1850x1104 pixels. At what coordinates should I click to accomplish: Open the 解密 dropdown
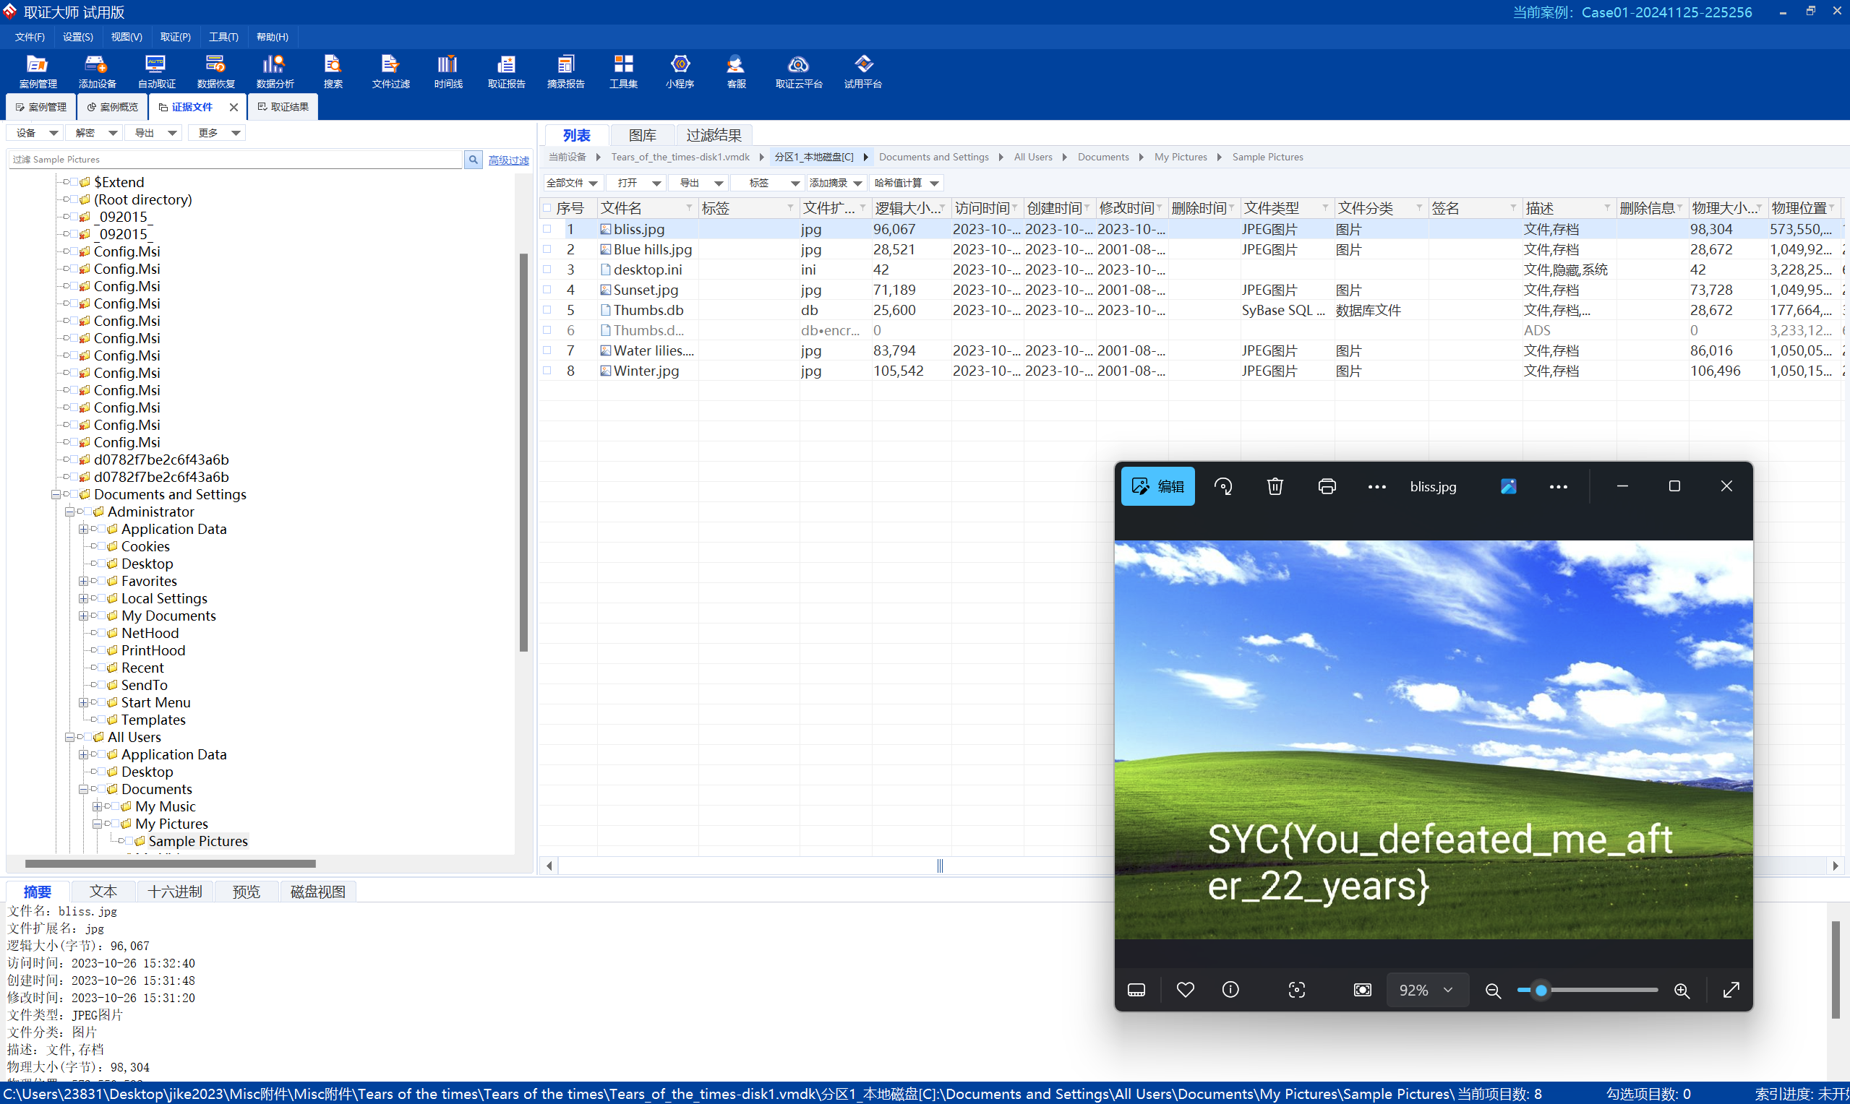pyautogui.click(x=95, y=133)
